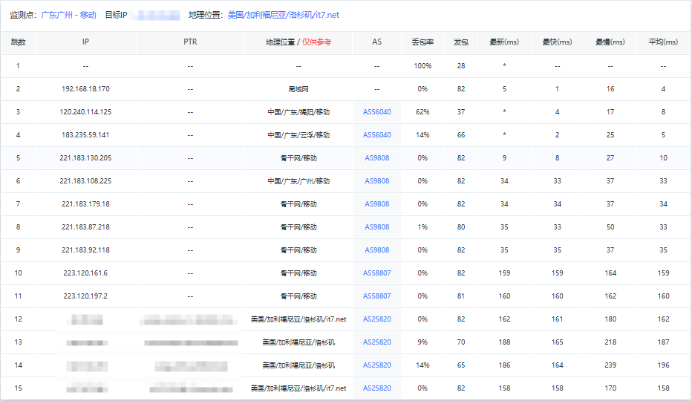Click AS56040 link in hop 4 row
The height and width of the screenshot is (401, 692).
(376, 135)
